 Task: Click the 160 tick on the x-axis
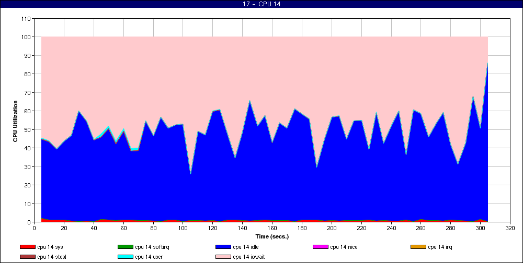click(272, 228)
